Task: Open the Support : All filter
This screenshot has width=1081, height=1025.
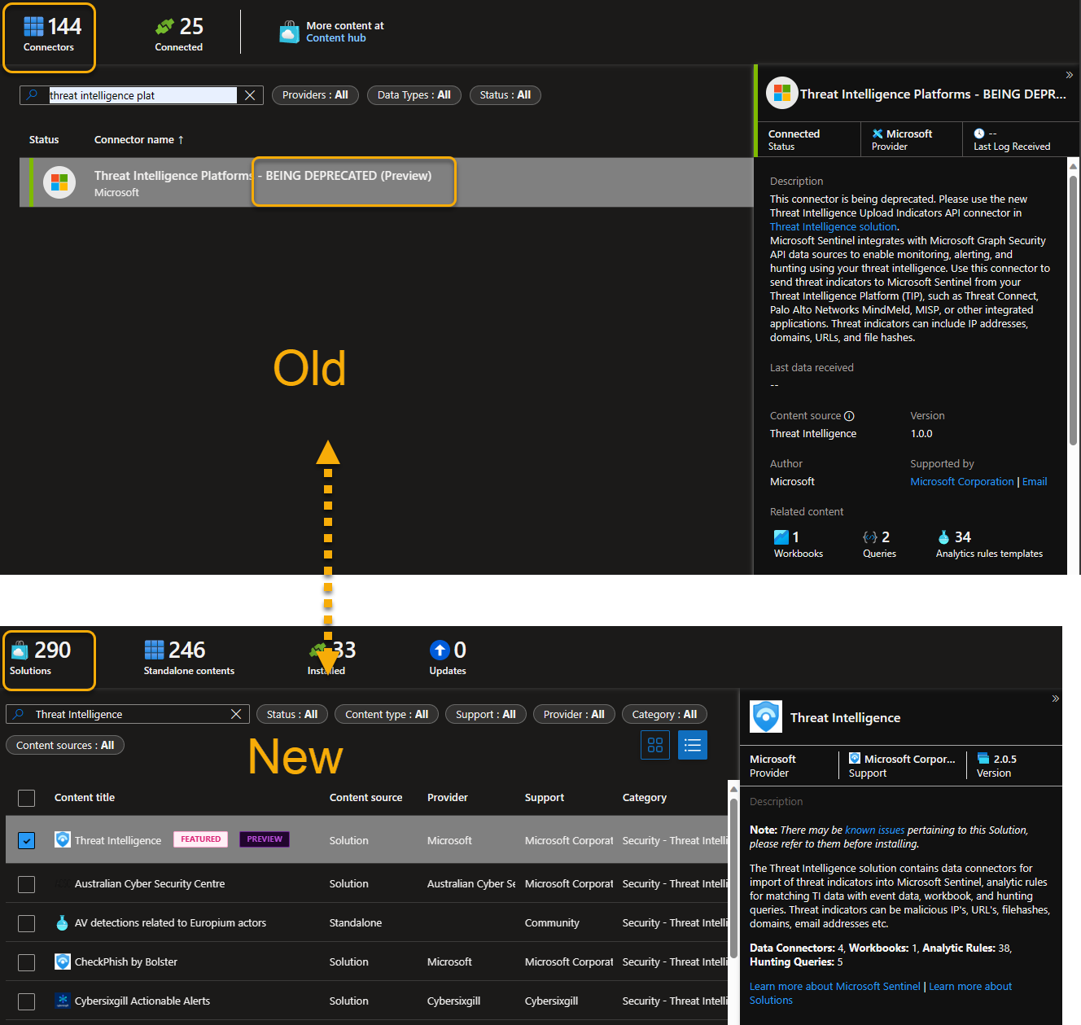Action: coord(486,714)
